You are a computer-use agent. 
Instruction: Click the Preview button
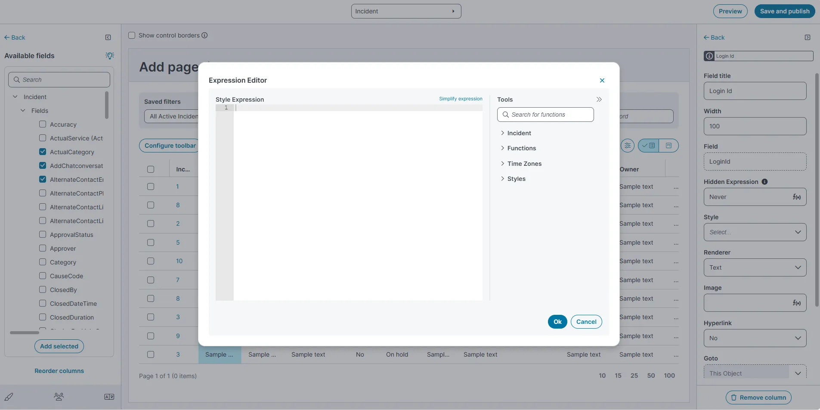(x=730, y=11)
